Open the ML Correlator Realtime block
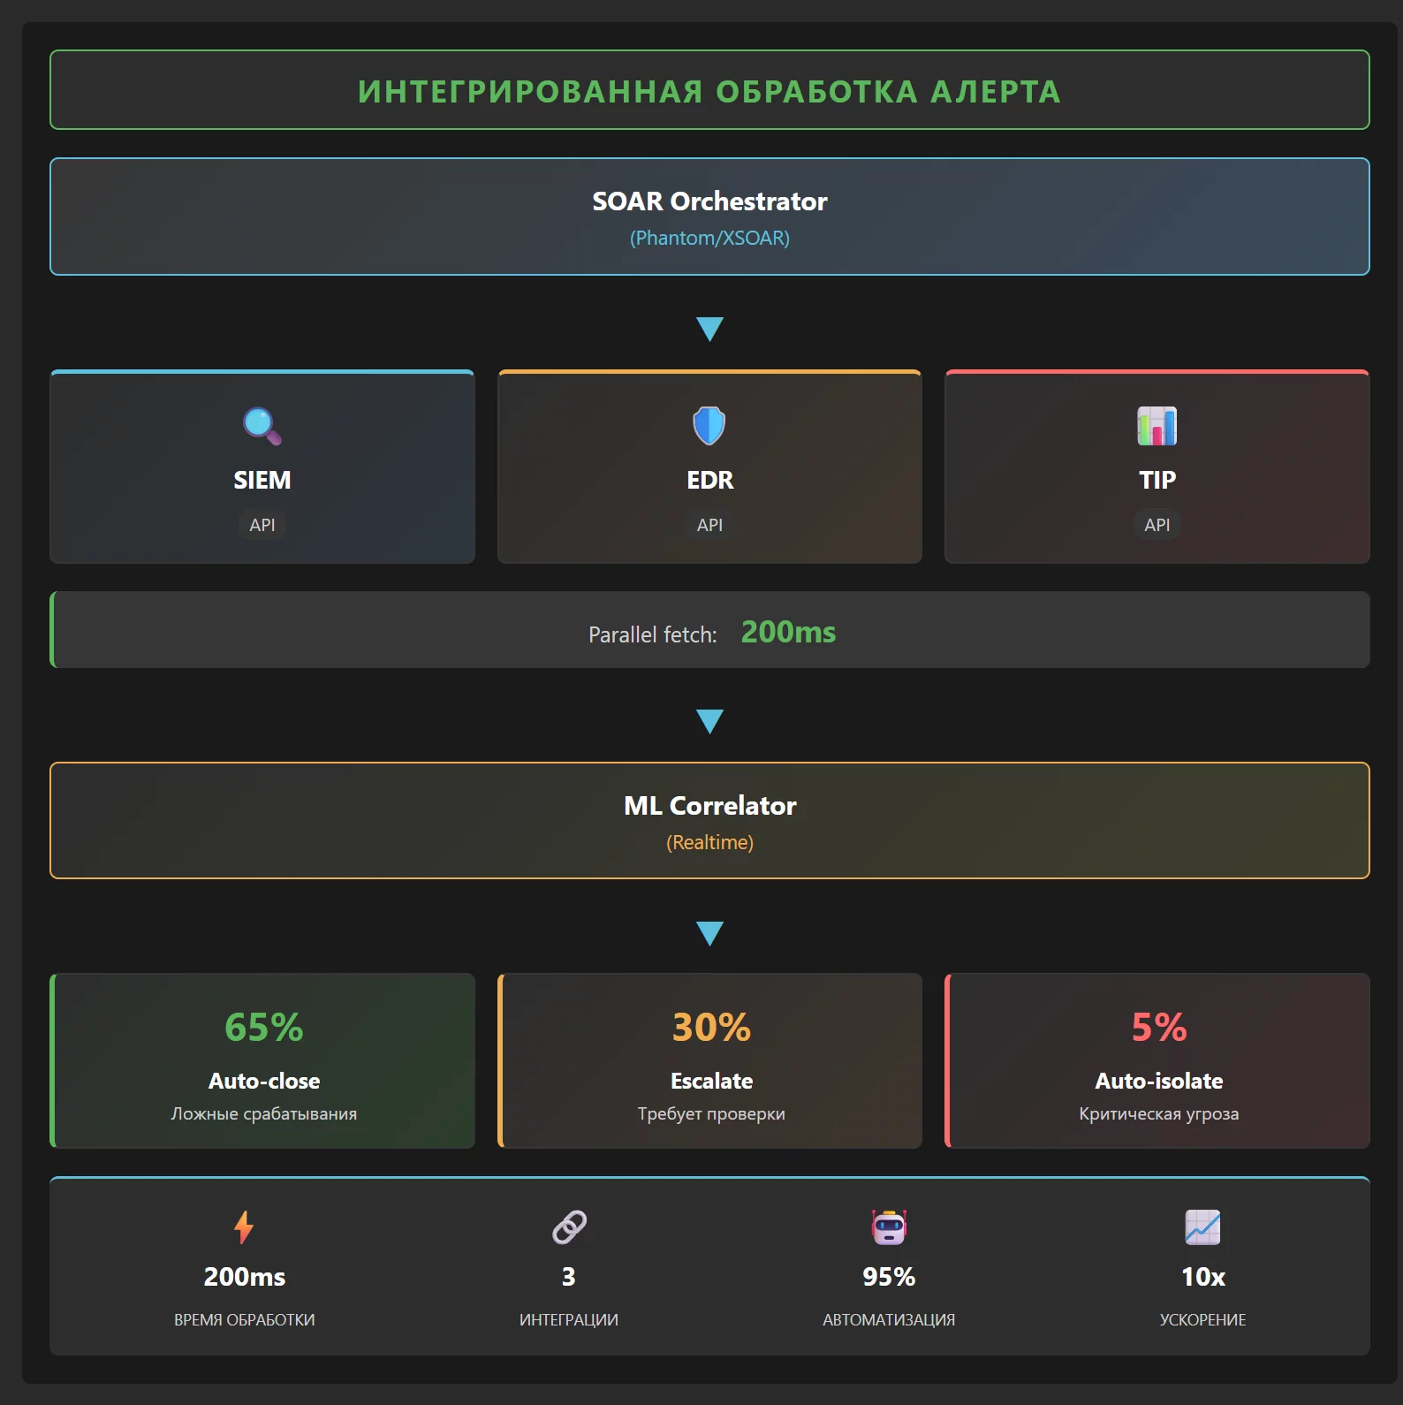Screen dimensions: 1403x1405 click(x=709, y=821)
